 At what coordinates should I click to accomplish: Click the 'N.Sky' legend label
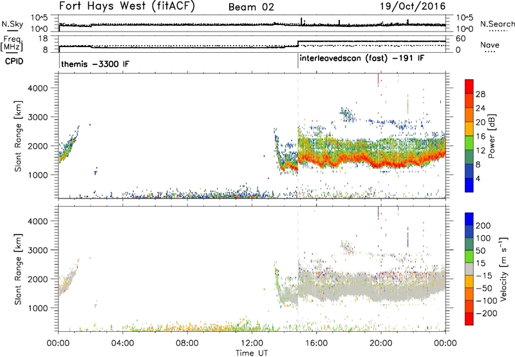point(12,24)
